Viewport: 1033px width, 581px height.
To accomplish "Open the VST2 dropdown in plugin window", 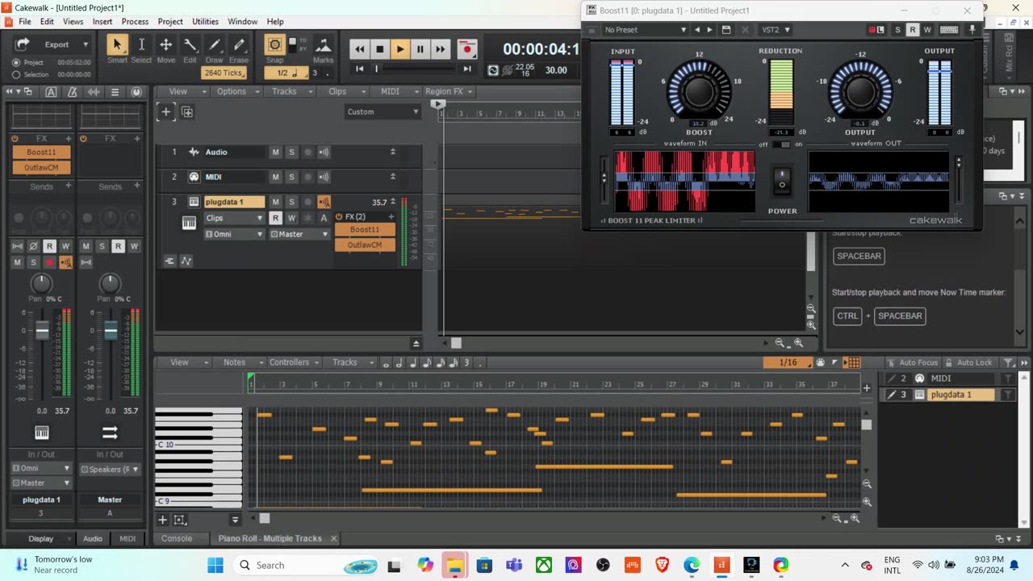I will pyautogui.click(x=776, y=30).
